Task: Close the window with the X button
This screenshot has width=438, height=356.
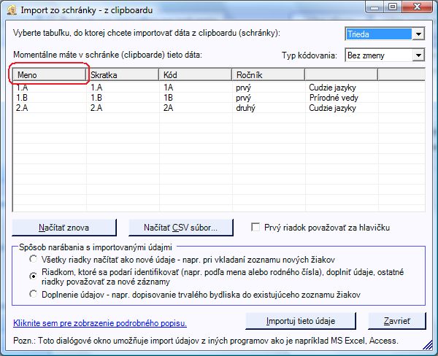Action: tap(417, 7)
